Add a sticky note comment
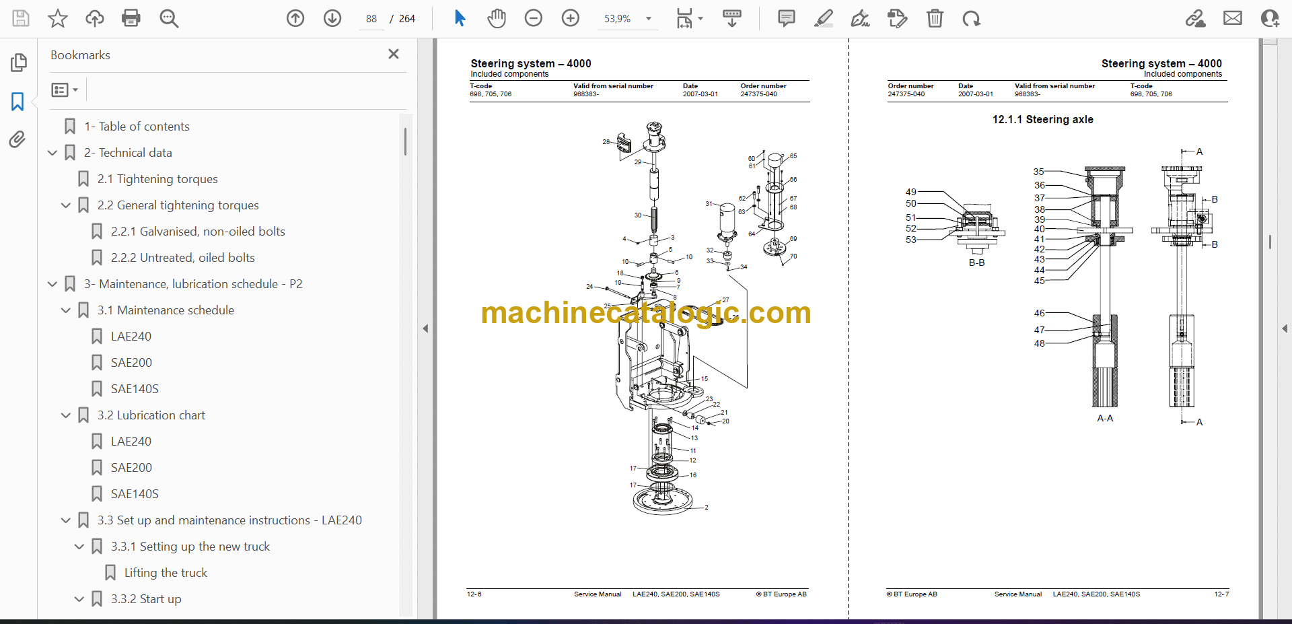The image size is (1292, 624). click(786, 18)
